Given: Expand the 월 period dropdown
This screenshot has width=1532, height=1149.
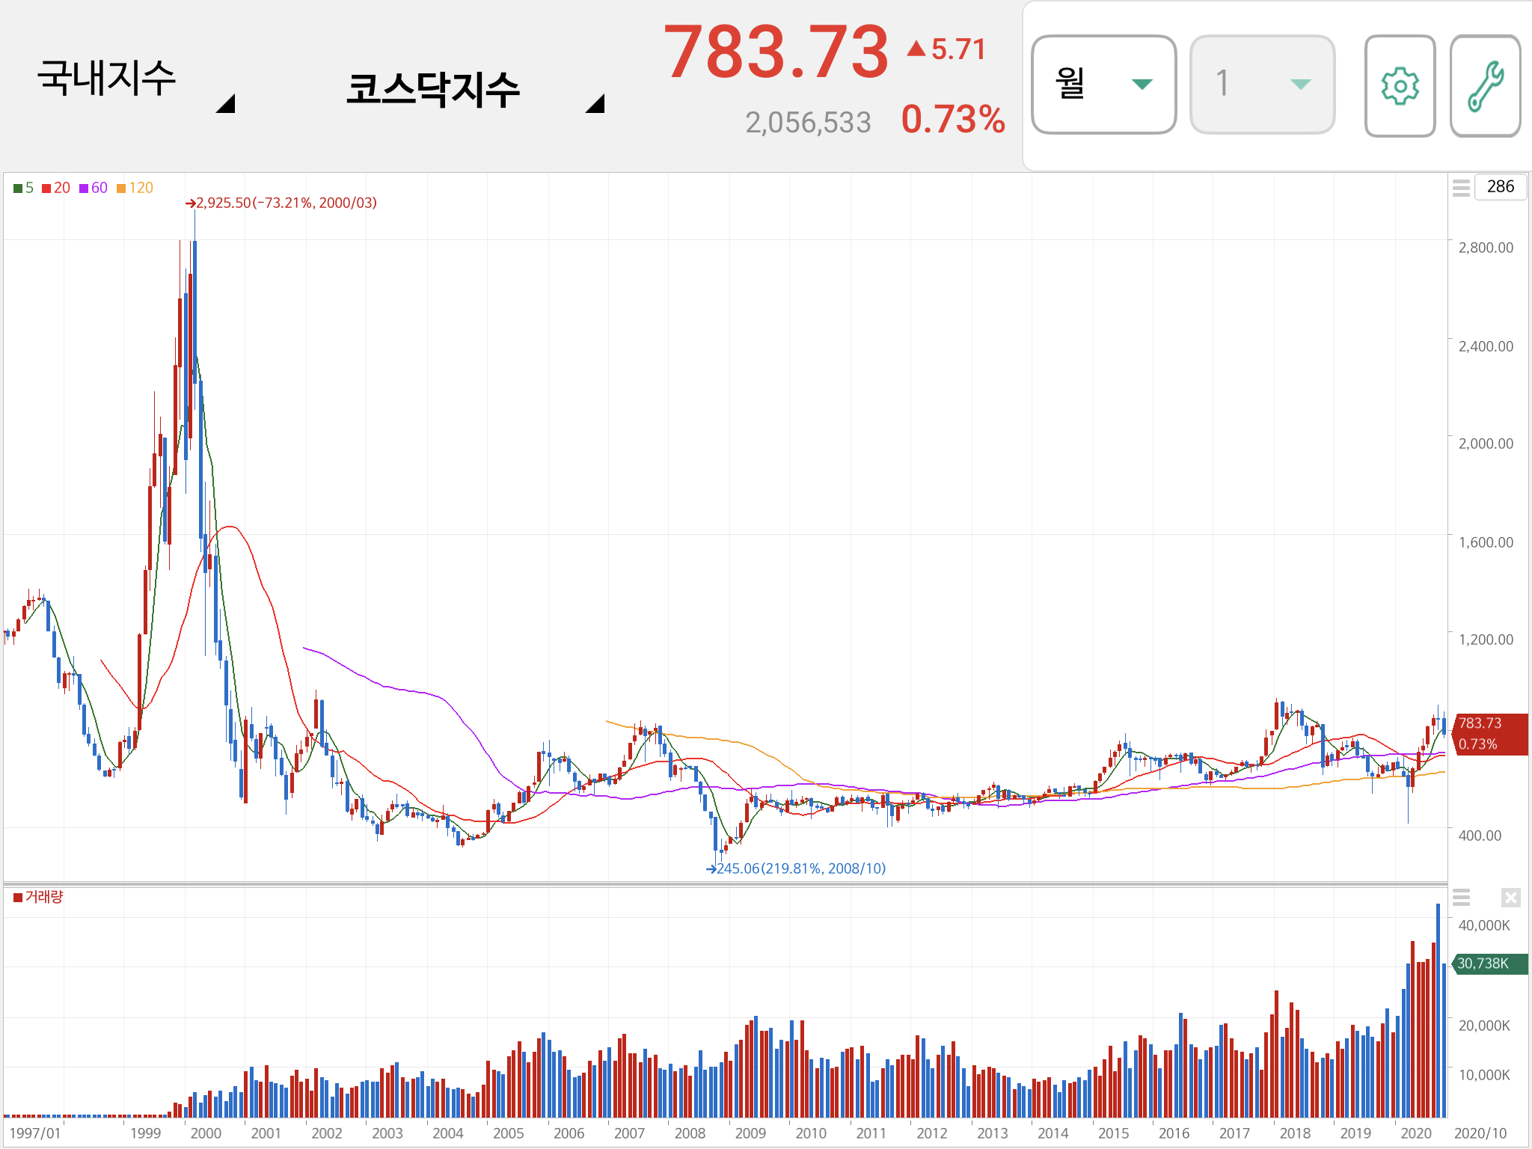Looking at the screenshot, I should pos(1103,84).
